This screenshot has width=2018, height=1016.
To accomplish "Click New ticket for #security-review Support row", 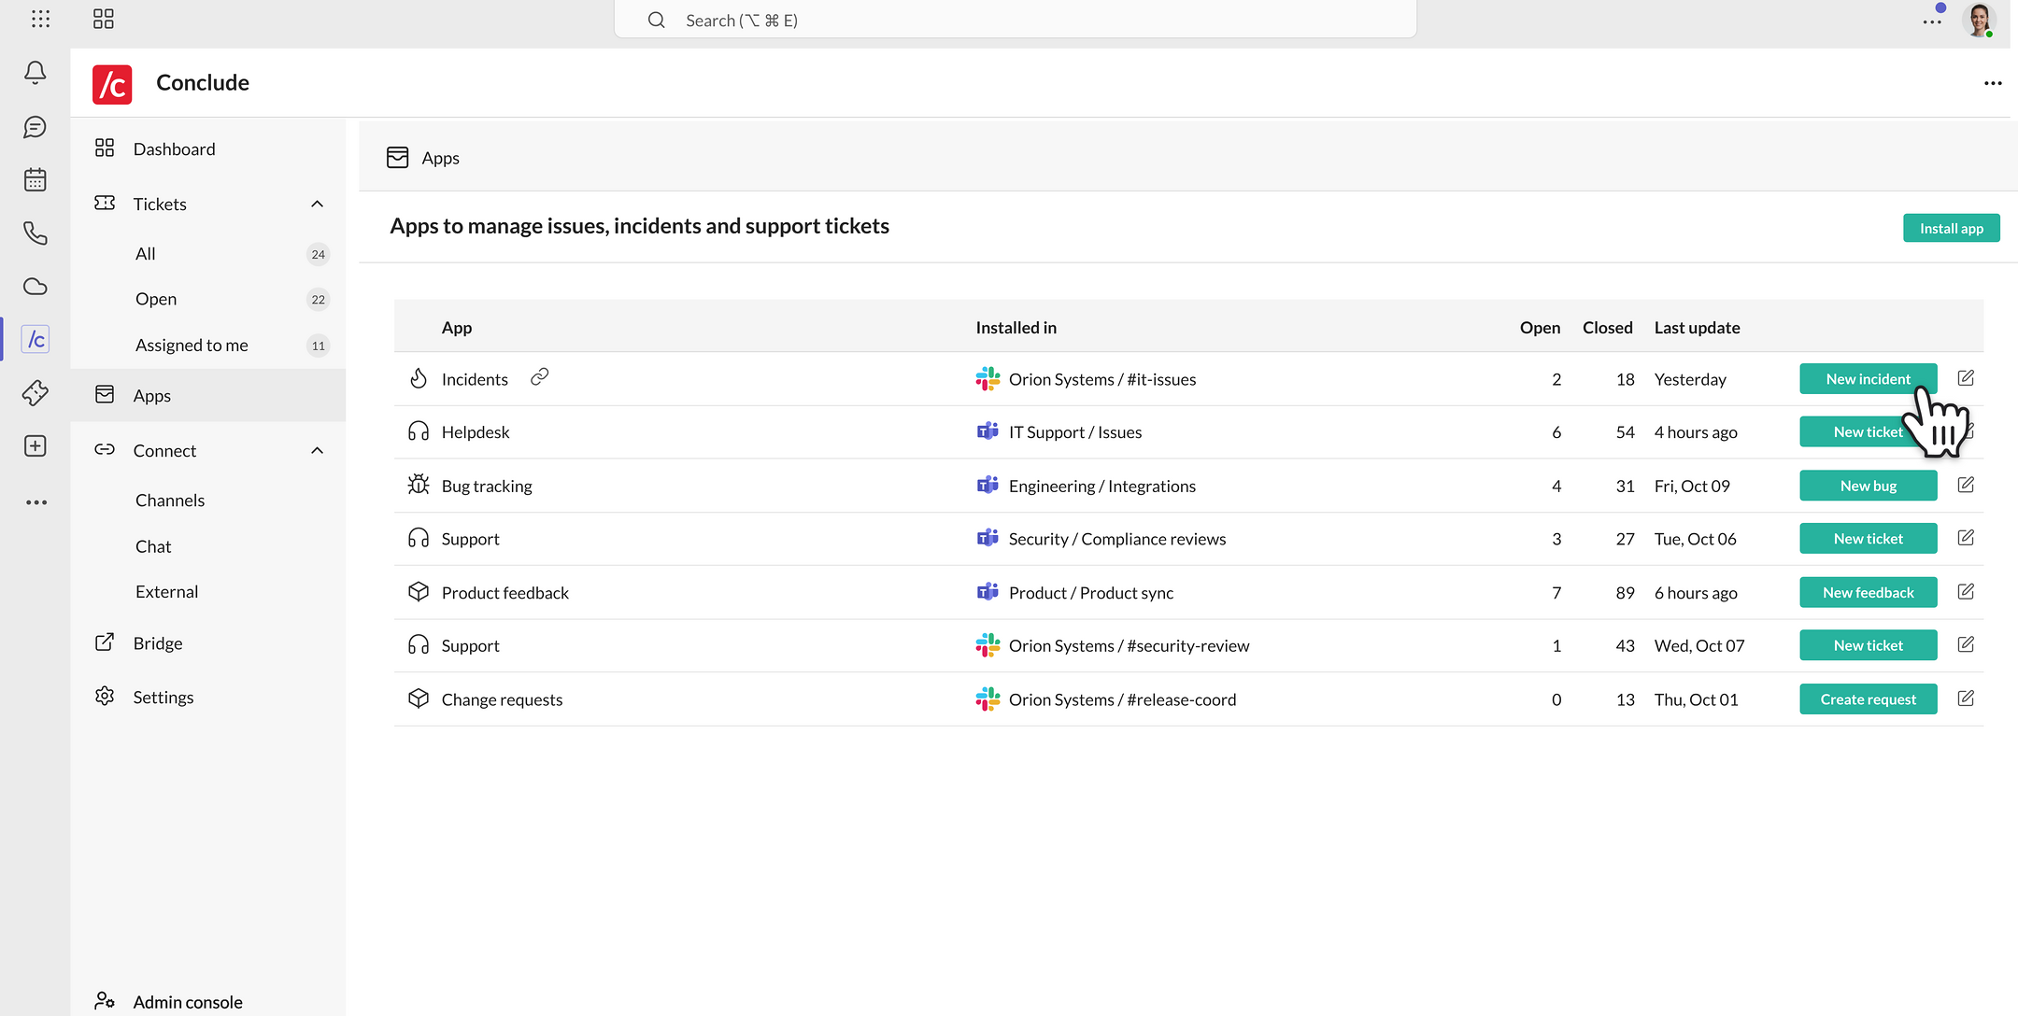I will click(x=1868, y=645).
